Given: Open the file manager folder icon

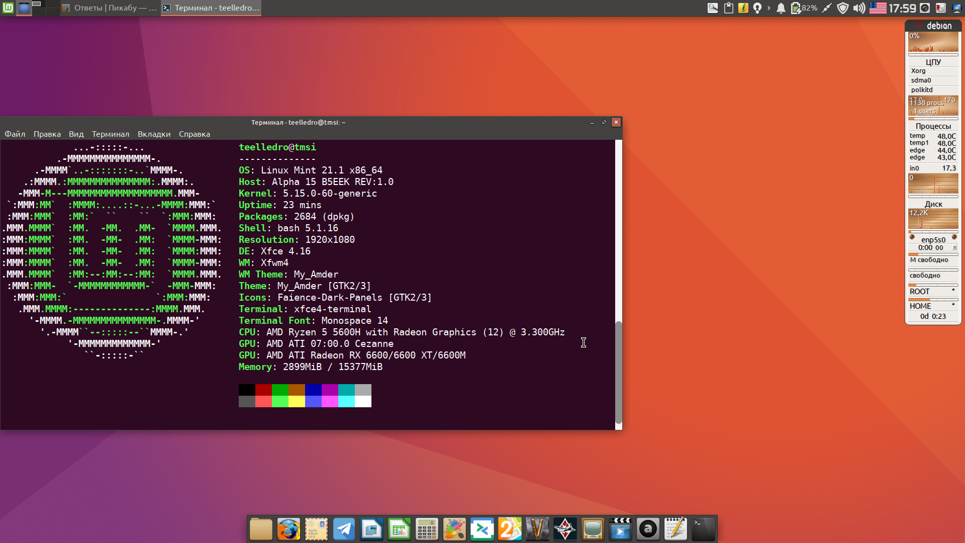Looking at the screenshot, I should pos(261,529).
